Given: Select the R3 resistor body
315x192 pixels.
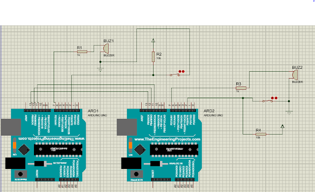Looking at the screenshot, I should [x=241, y=88].
